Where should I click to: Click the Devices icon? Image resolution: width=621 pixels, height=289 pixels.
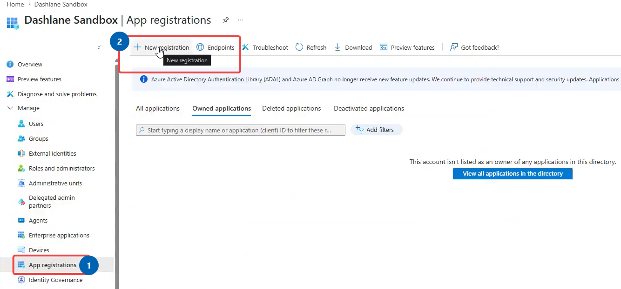point(21,250)
